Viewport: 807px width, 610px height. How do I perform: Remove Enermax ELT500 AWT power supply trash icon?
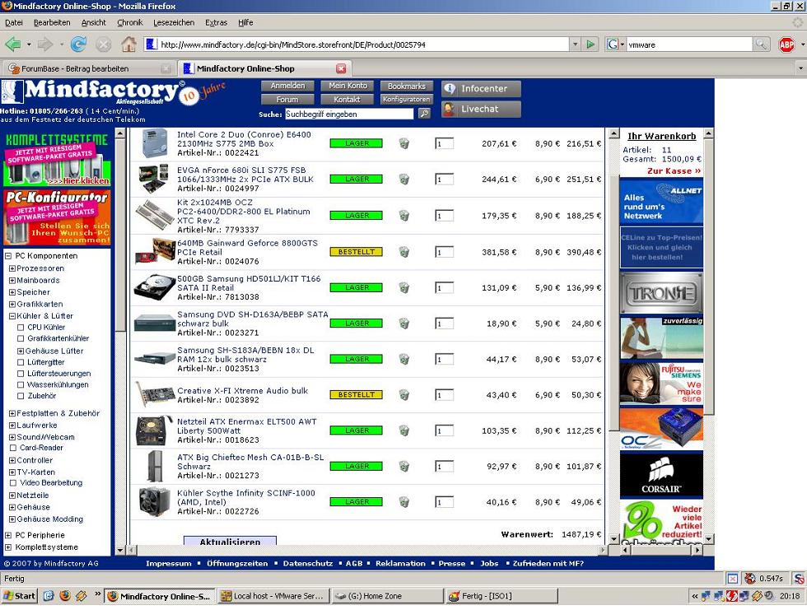click(404, 431)
